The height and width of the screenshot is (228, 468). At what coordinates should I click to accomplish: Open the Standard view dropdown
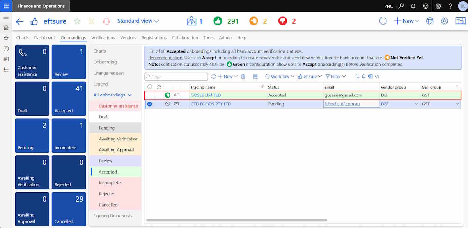point(138,21)
